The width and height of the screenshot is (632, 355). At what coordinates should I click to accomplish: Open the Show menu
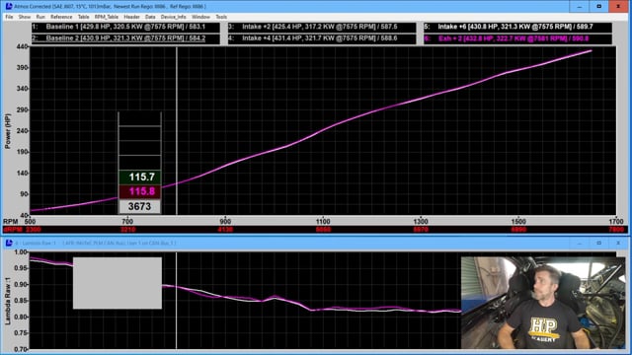[24, 17]
